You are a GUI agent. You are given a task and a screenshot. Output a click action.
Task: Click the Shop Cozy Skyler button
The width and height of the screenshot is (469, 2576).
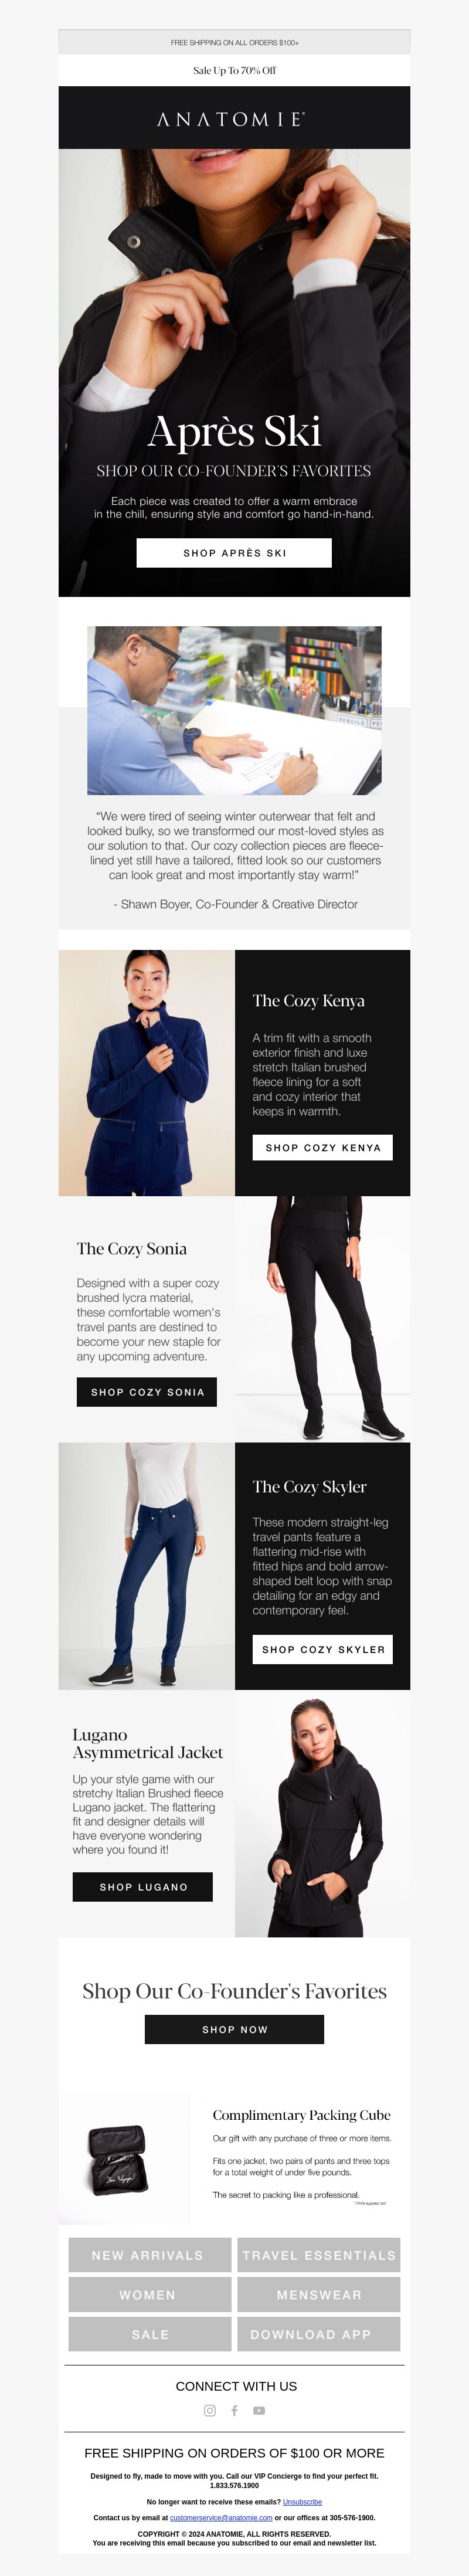pyautogui.click(x=323, y=1650)
